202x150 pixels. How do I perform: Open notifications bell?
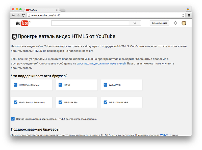pyautogui.click(x=175, y=23)
